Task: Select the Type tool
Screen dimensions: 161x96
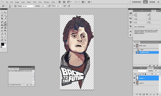Action: 5,34
